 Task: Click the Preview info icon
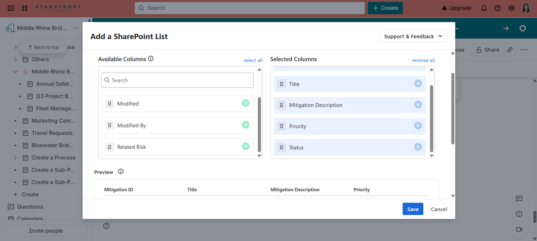pos(121,172)
